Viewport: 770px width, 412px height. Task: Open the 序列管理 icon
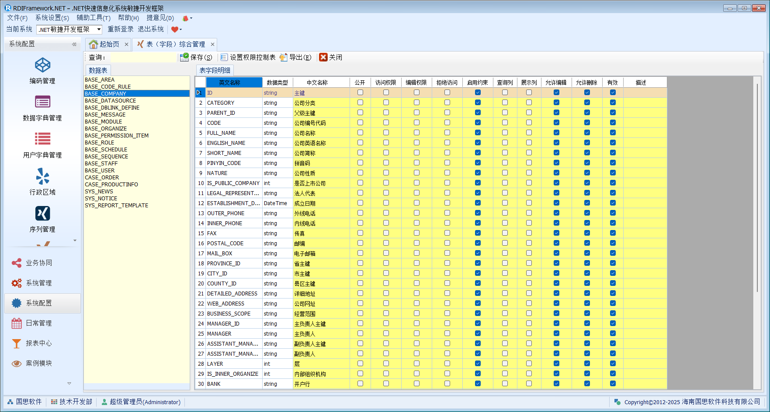click(x=42, y=213)
